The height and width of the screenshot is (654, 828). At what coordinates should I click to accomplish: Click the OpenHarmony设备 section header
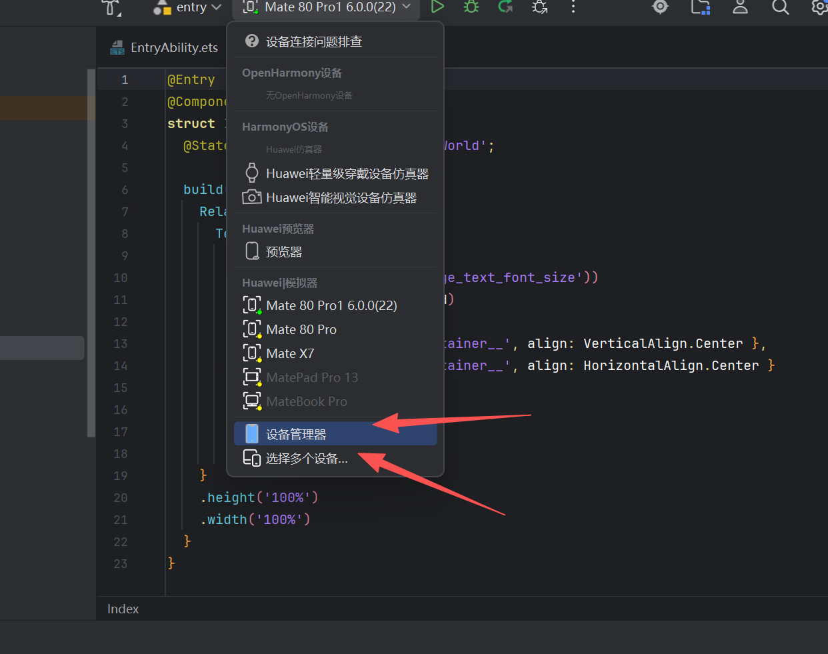click(292, 73)
